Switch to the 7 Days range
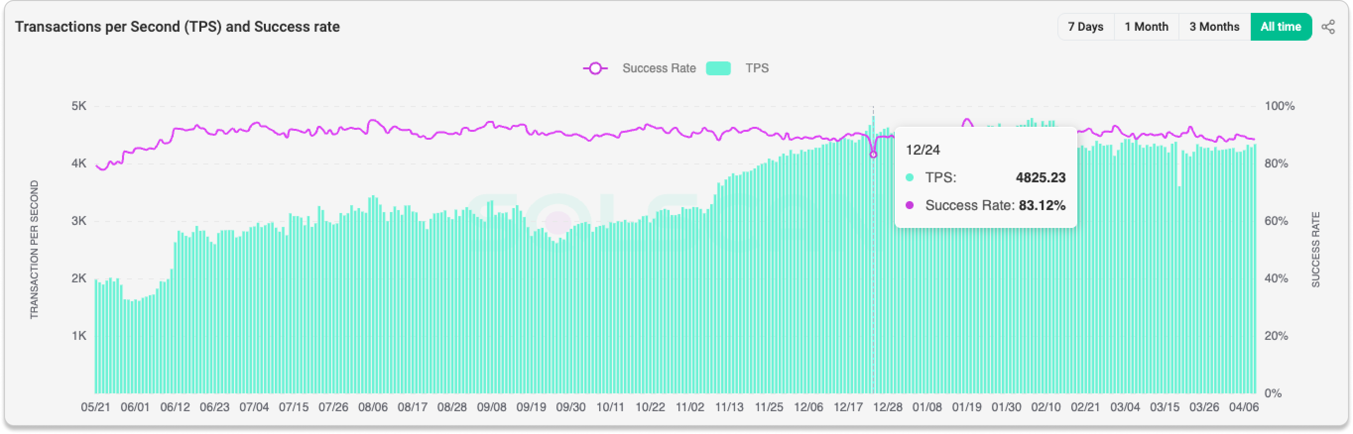Viewport: 1353px width, 434px height. [1085, 27]
